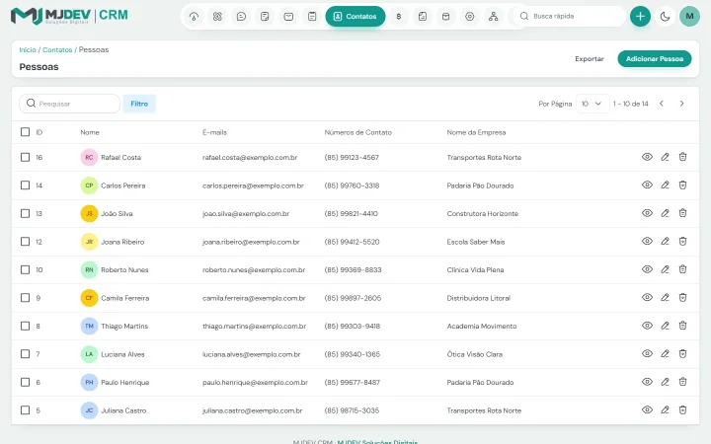
Task: Open the clipboard activities icon in navbar
Action: coord(312,17)
